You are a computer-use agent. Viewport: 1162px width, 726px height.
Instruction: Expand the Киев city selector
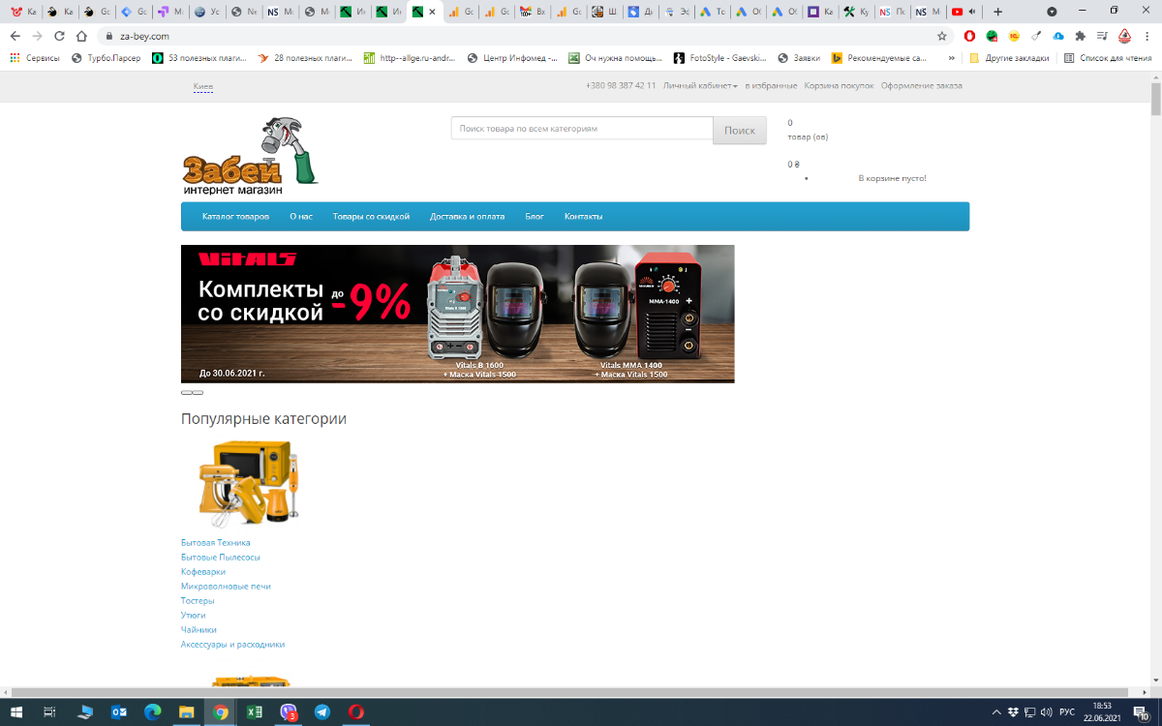pos(203,87)
